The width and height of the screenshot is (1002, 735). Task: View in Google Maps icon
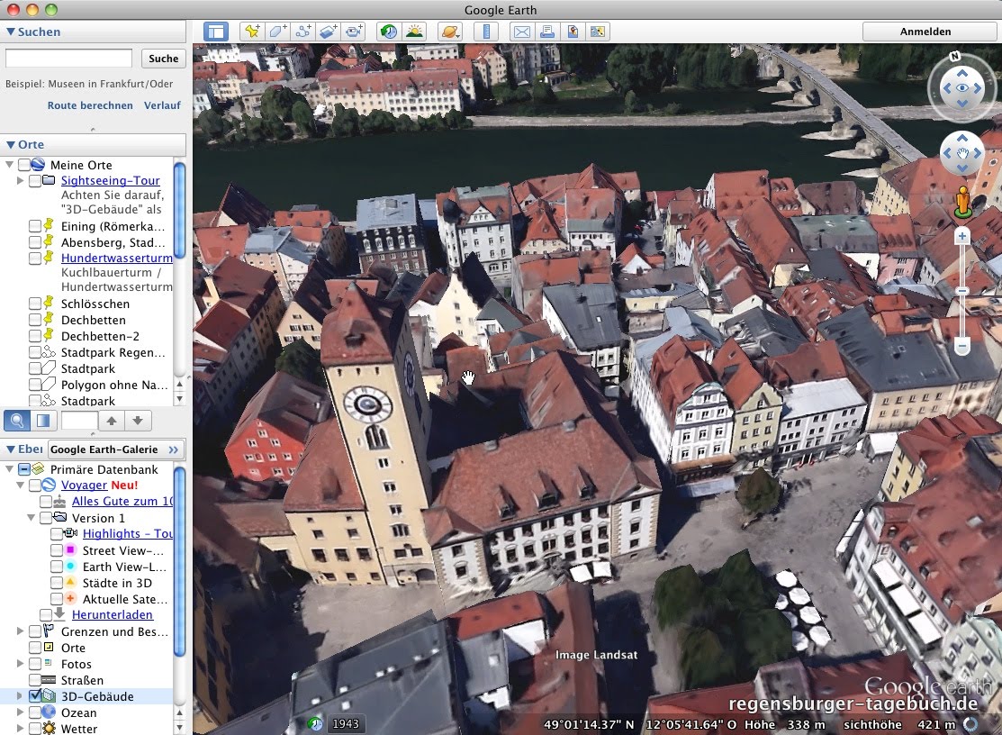tap(598, 32)
